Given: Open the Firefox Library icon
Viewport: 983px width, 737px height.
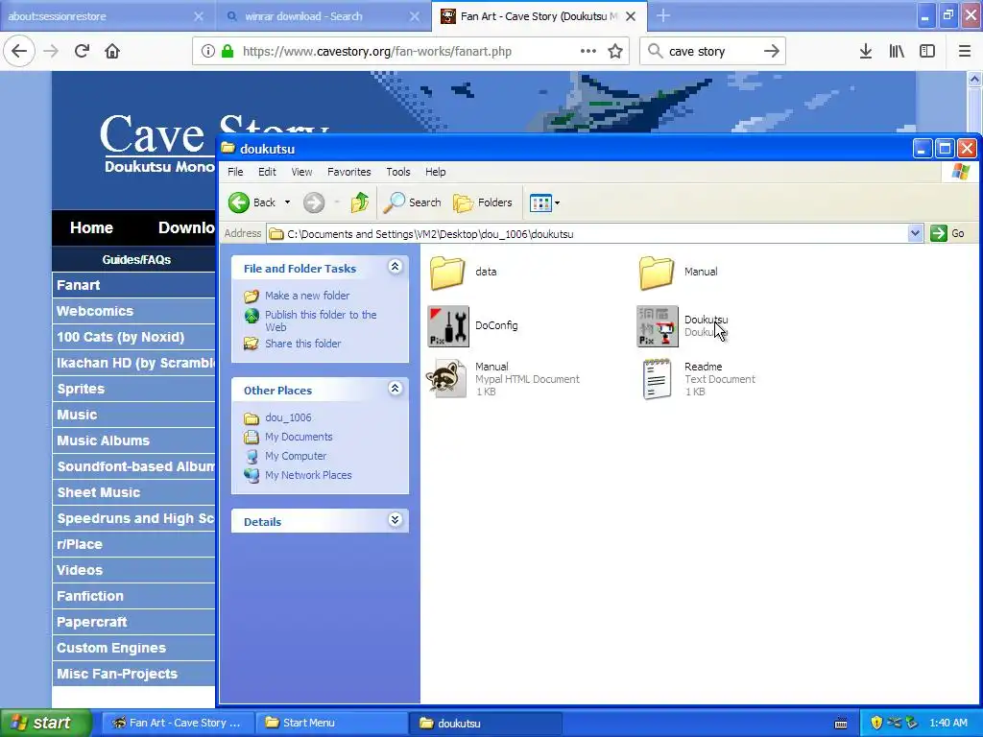Looking at the screenshot, I should coord(897,51).
